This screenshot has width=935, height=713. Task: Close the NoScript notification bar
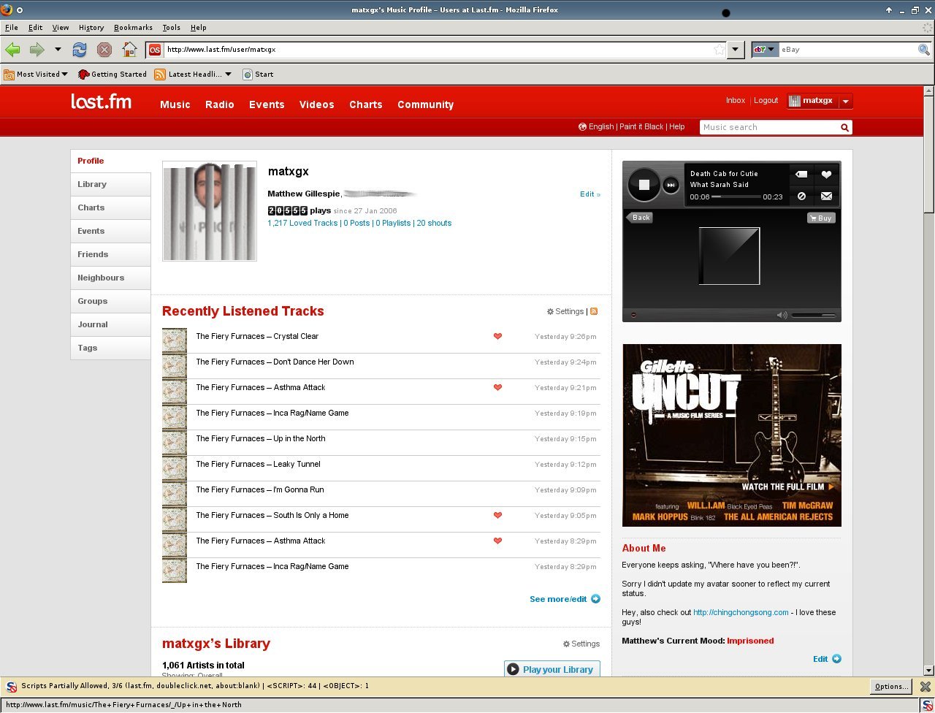tap(925, 686)
